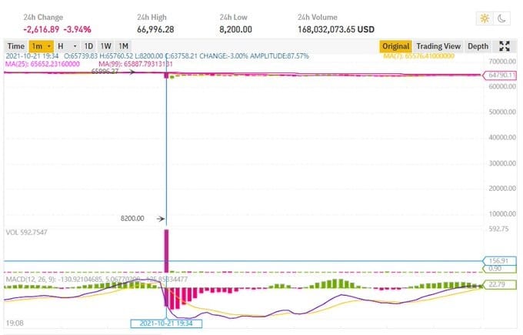
Task: Click the 19:08 time axis label
Action: [x=15, y=323]
